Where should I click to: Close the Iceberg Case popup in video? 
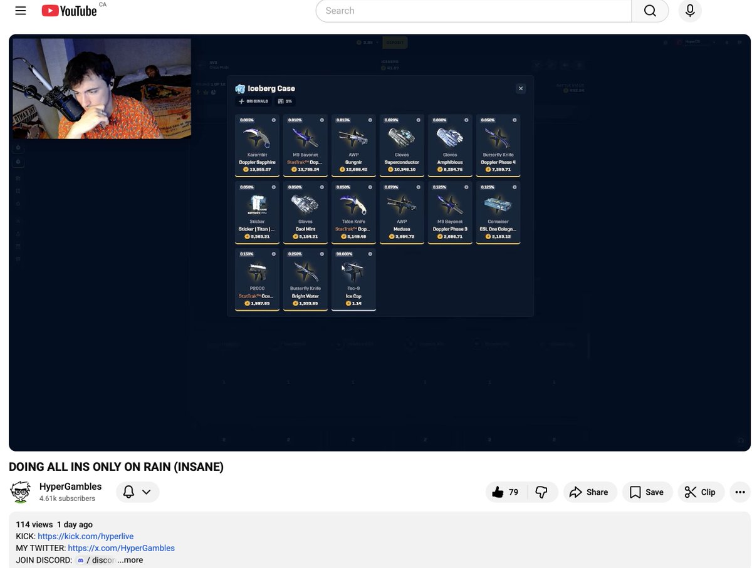520,89
